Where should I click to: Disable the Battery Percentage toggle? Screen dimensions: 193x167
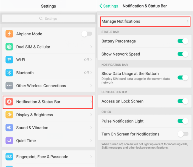(x=183, y=41)
